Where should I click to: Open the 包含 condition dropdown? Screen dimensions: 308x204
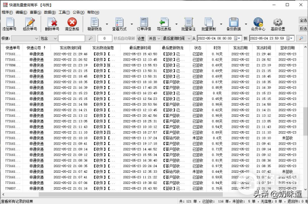point(49,38)
